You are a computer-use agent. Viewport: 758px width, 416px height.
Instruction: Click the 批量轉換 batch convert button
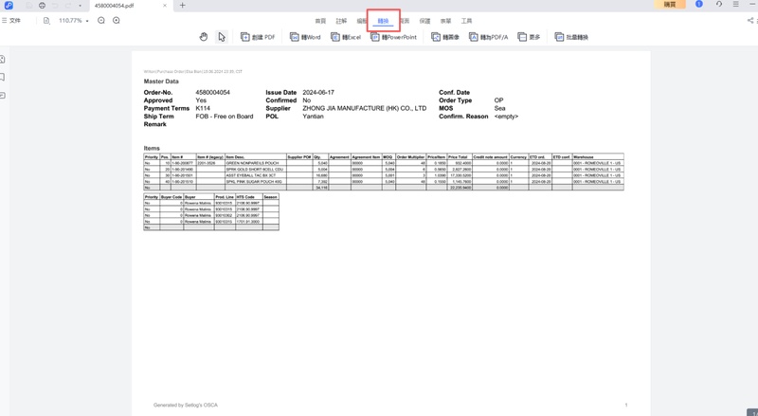click(571, 37)
